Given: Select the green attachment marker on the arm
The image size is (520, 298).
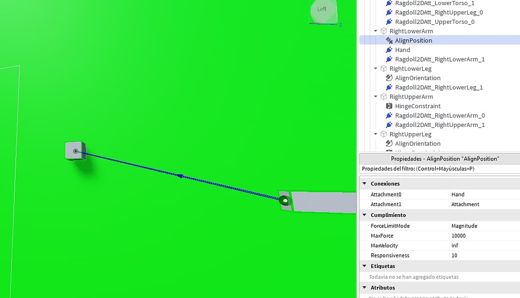Looking at the screenshot, I should (x=284, y=201).
